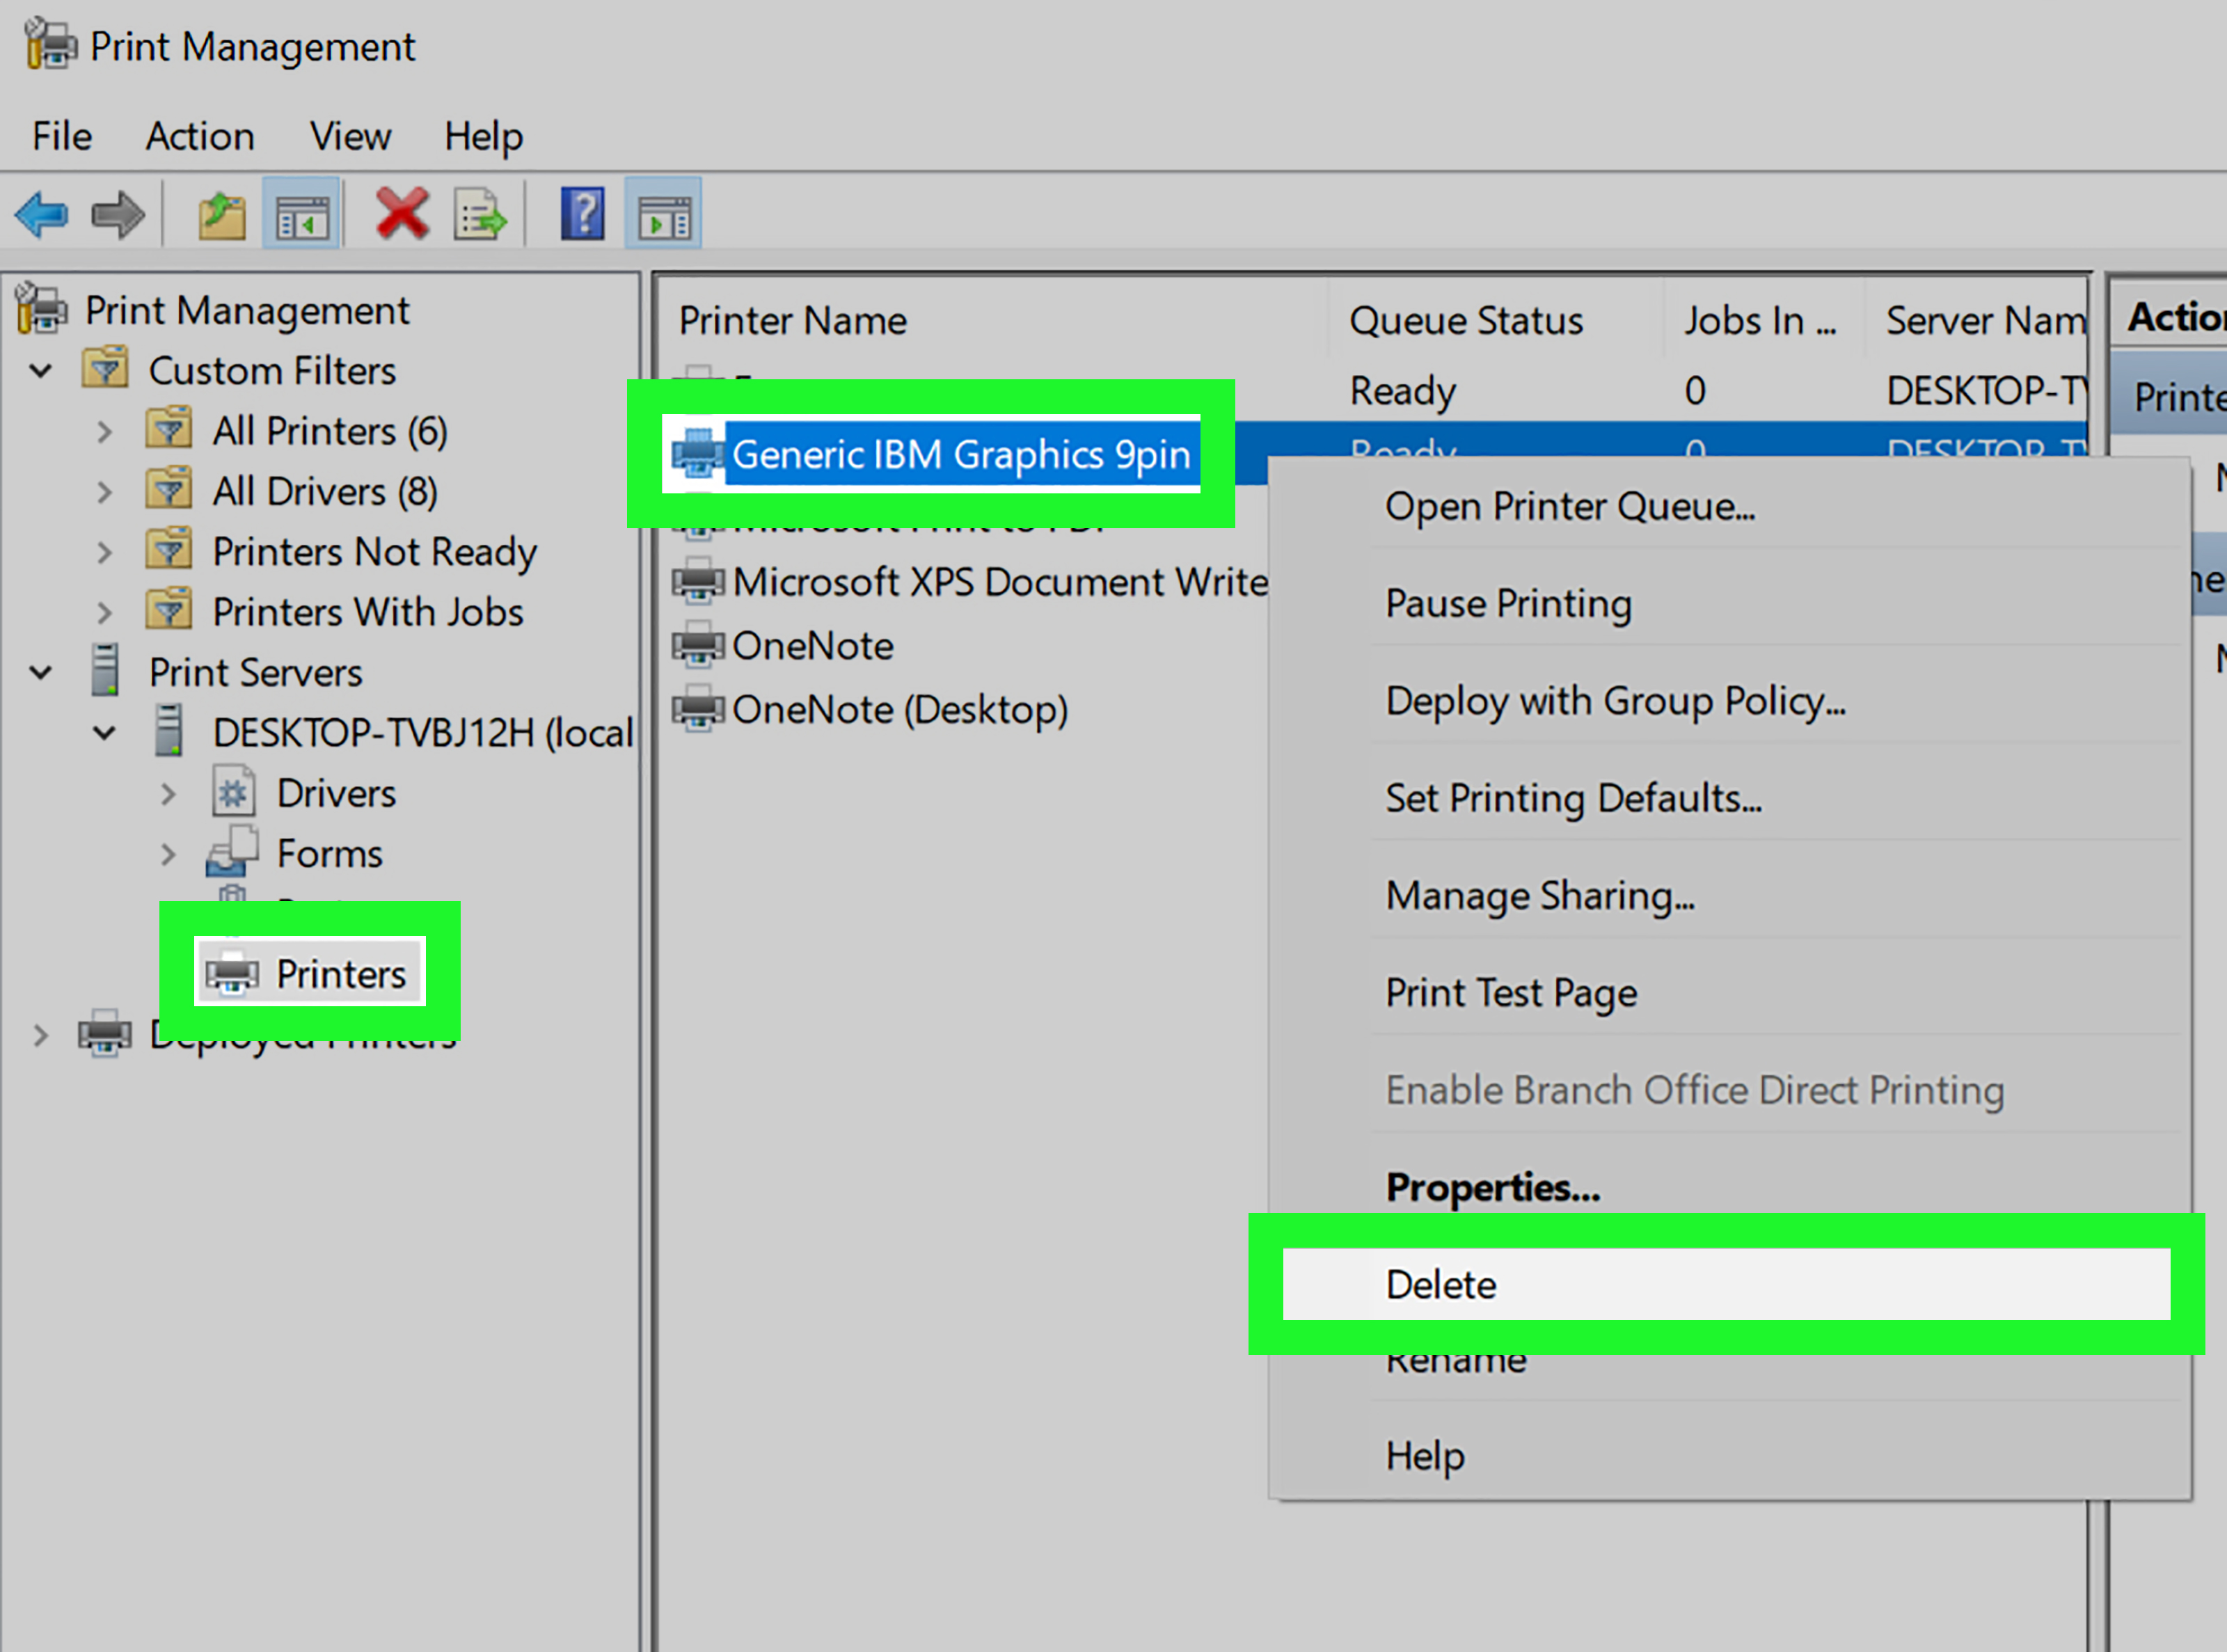The image size is (2227, 1652).
Task: Sort by Printer Name column header
Action: coord(792,320)
